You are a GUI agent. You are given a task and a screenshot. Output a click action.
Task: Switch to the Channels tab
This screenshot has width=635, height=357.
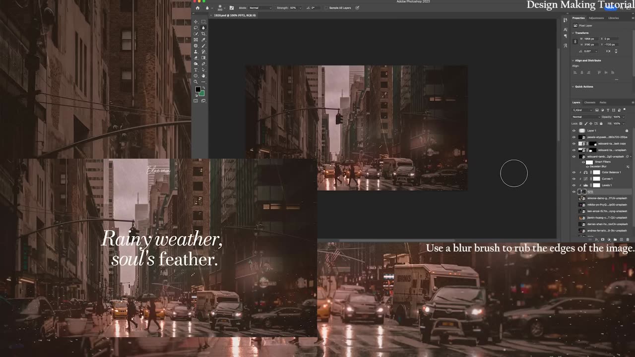click(x=590, y=103)
